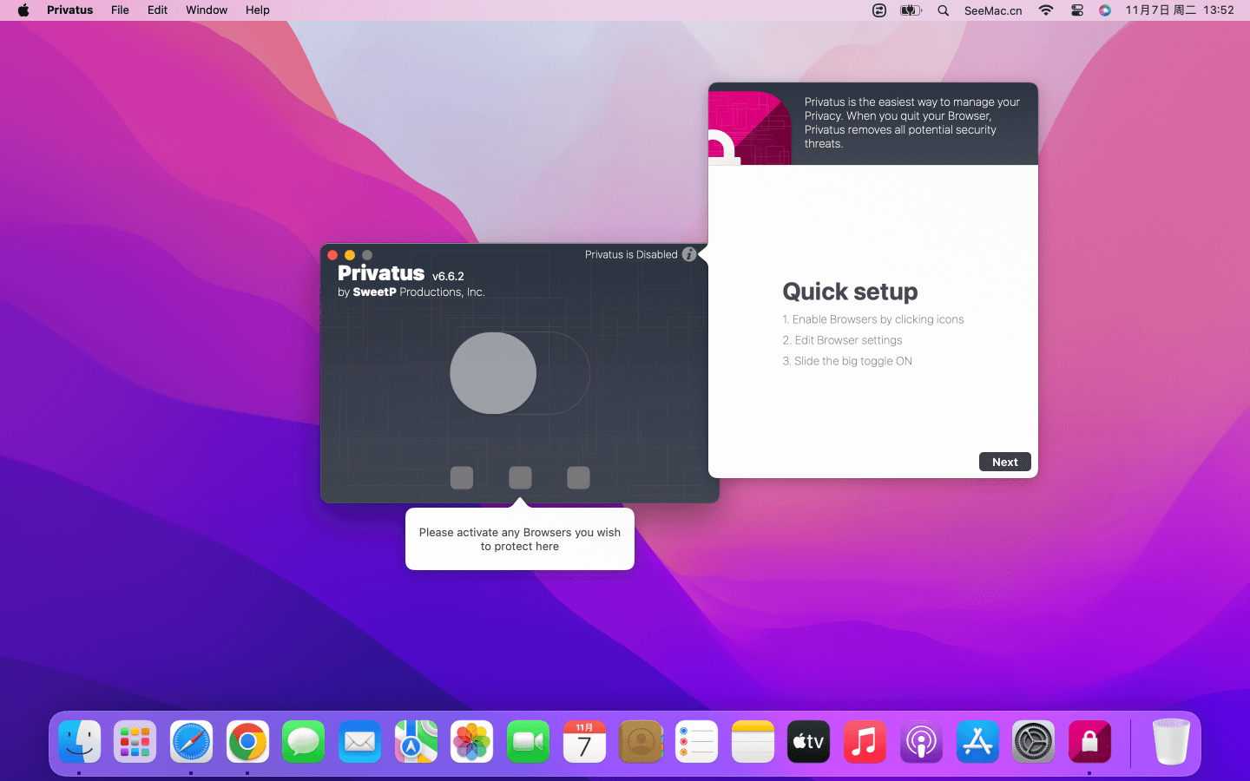Click step 1 Enable Browsers by clicking icons
Screen dimensions: 1250x781
pyautogui.click(x=873, y=319)
